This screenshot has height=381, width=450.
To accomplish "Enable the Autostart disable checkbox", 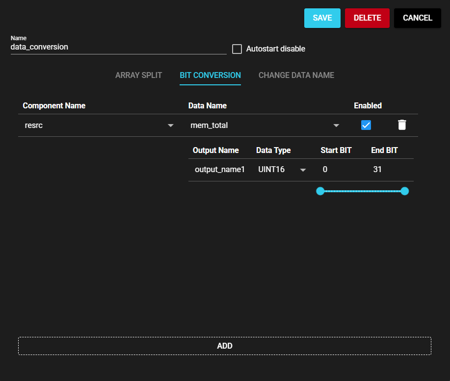I will [x=237, y=49].
